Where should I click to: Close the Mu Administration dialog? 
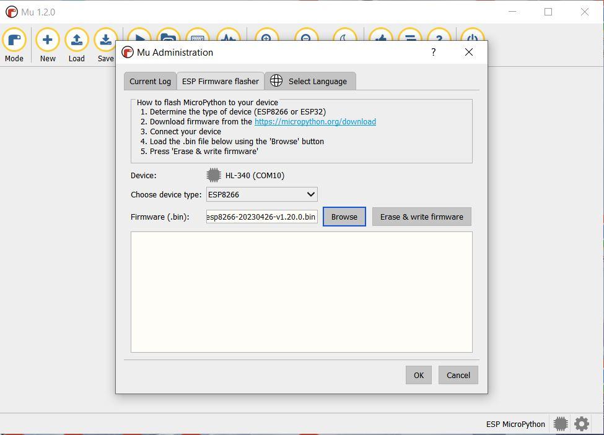point(469,52)
